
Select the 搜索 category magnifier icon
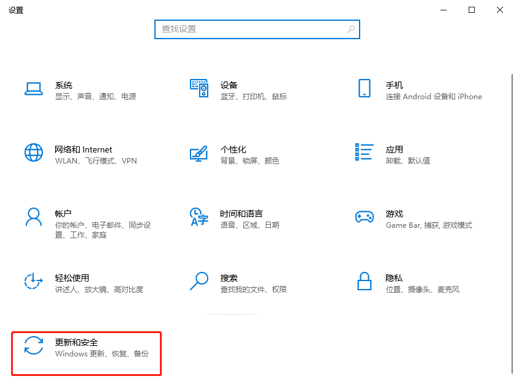tap(199, 281)
